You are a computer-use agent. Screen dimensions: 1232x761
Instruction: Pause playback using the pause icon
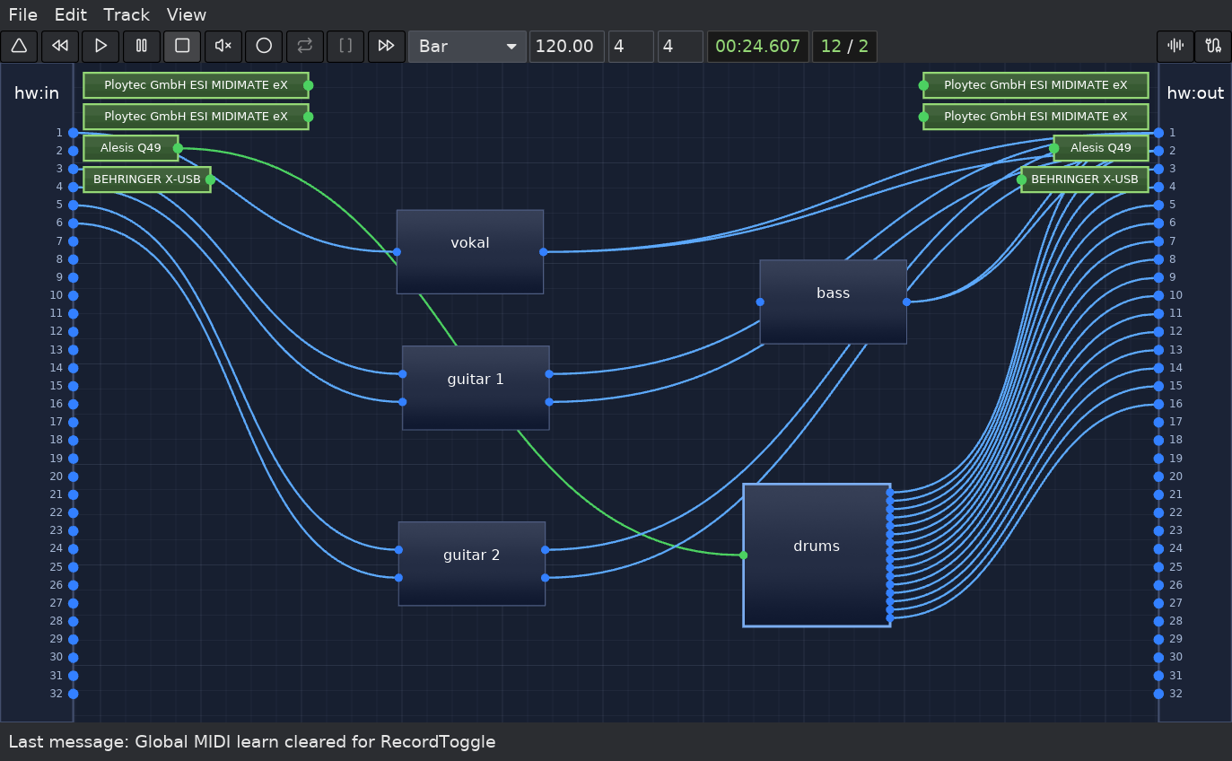coord(141,46)
